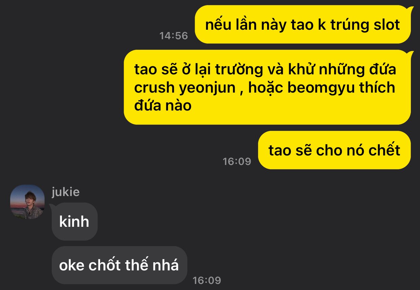This screenshot has width=420, height=290.
Task: Select the "kinh" message bubble
Action: tap(74, 221)
